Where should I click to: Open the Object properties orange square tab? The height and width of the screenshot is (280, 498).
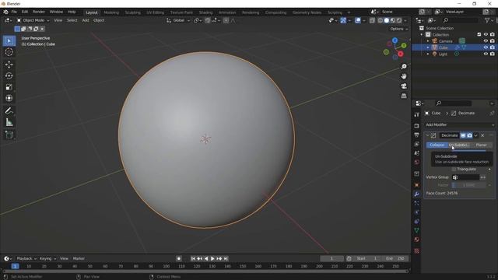[417, 185]
